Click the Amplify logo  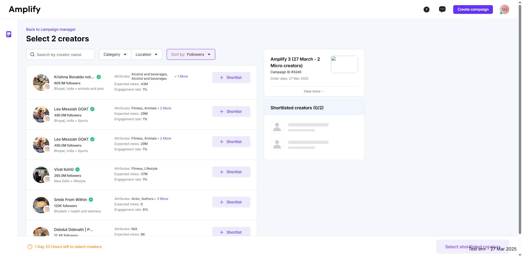click(x=24, y=9)
